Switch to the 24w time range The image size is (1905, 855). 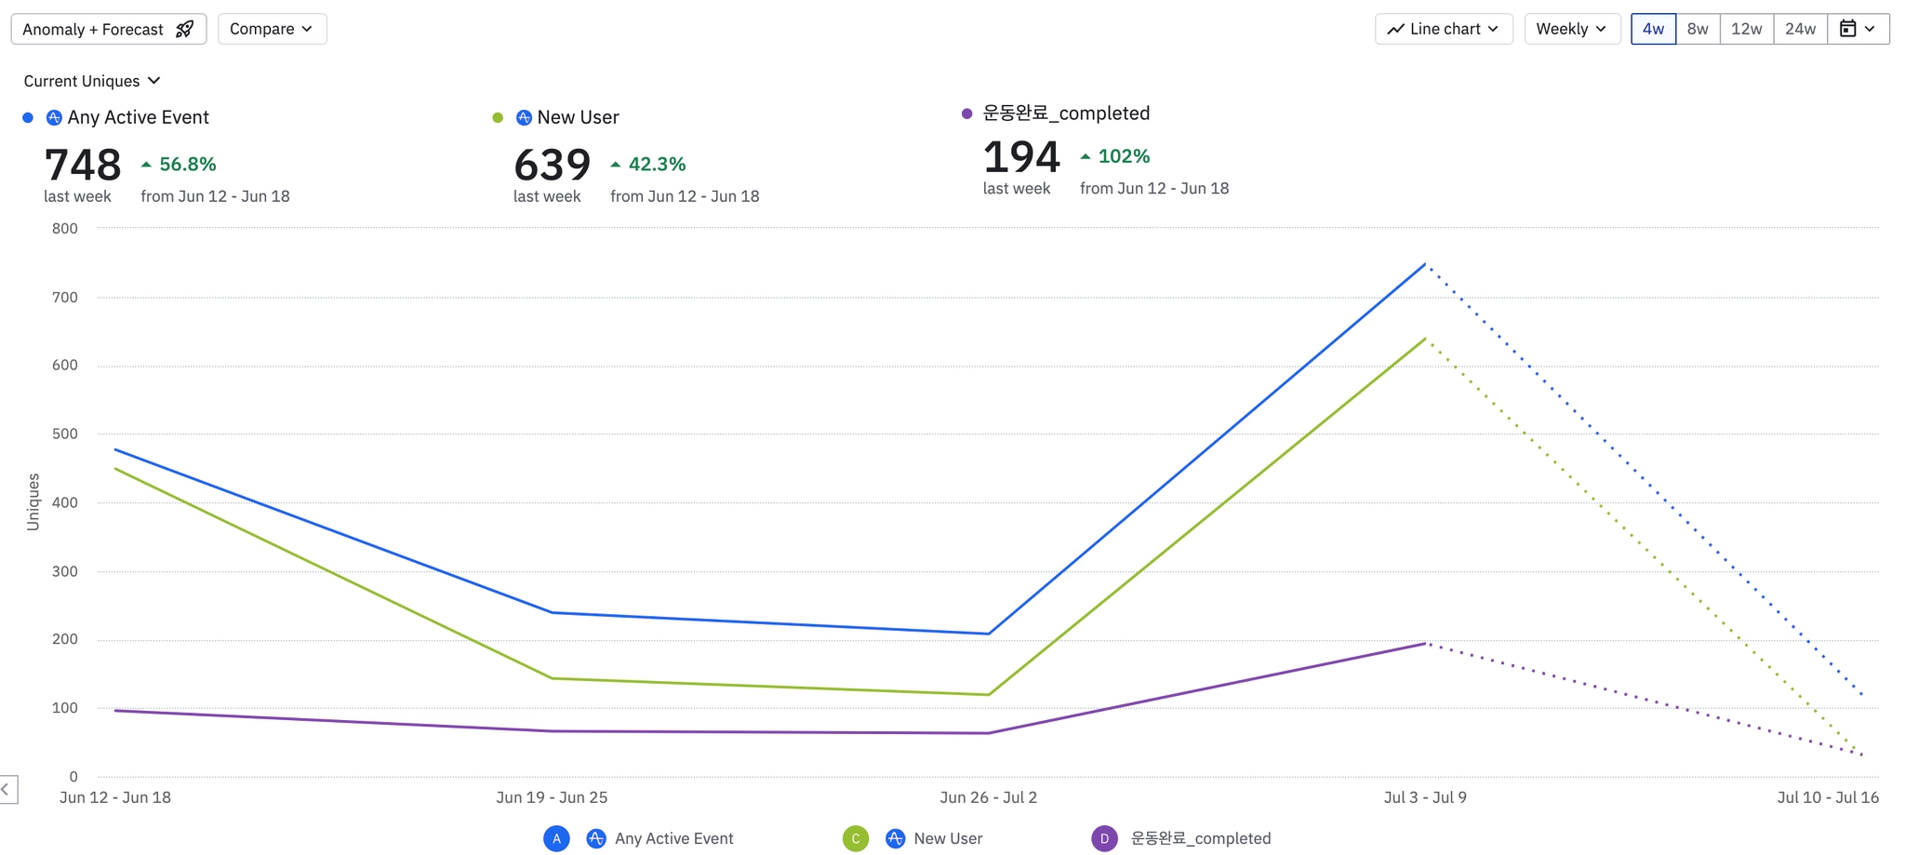pyautogui.click(x=1800, y=29)
